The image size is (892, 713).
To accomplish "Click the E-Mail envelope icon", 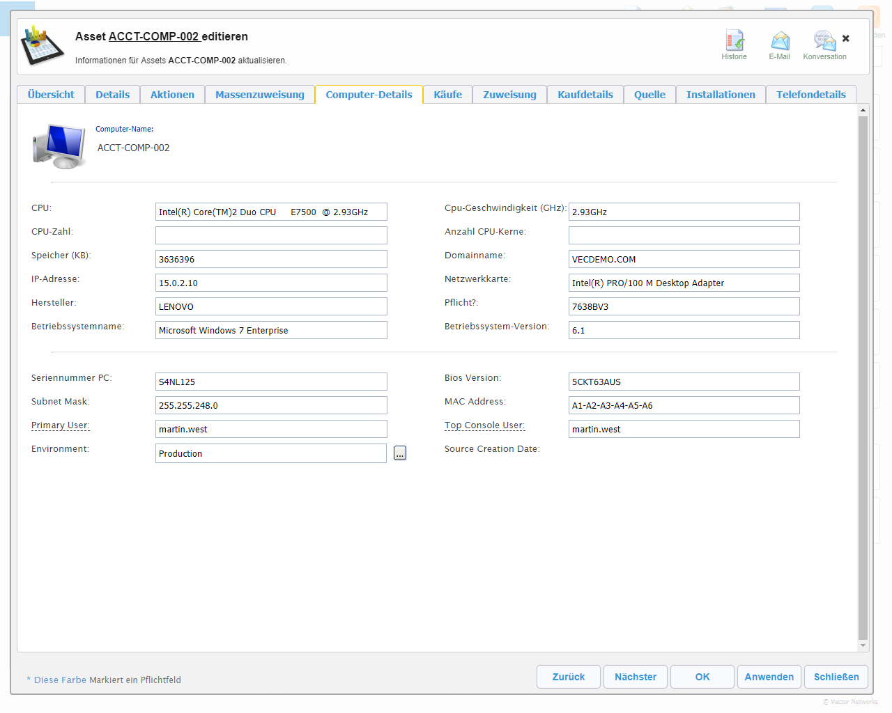I will (780, 41).
